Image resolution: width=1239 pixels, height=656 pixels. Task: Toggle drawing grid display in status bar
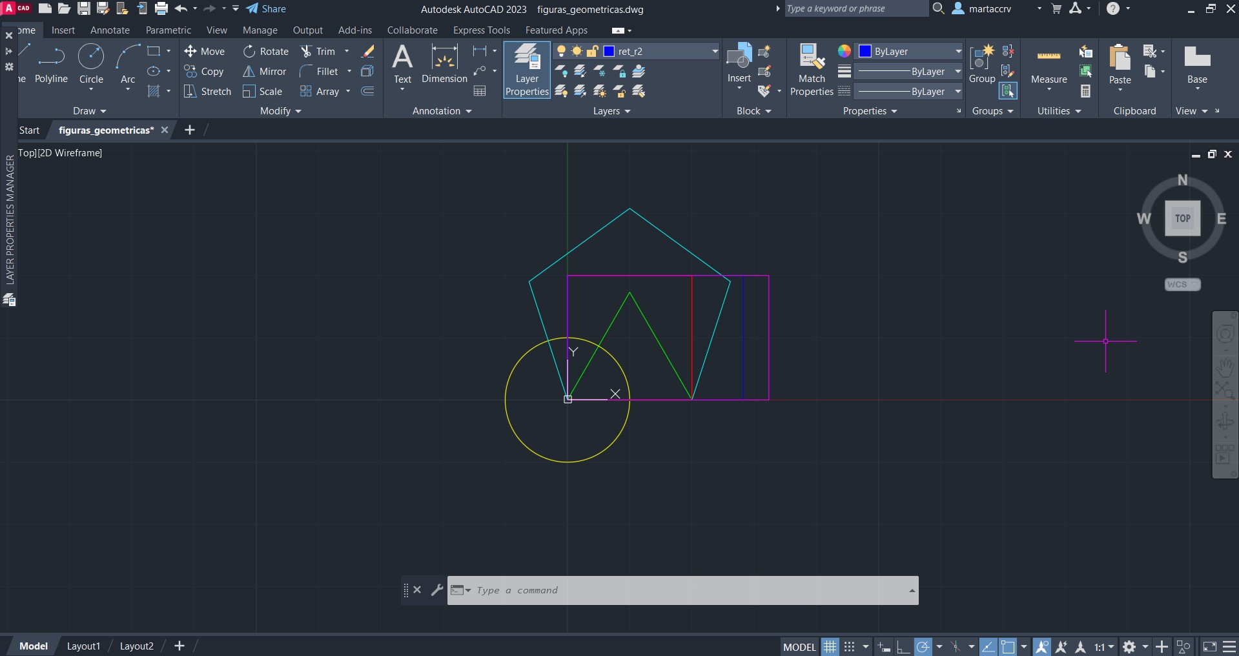[830, 646]
